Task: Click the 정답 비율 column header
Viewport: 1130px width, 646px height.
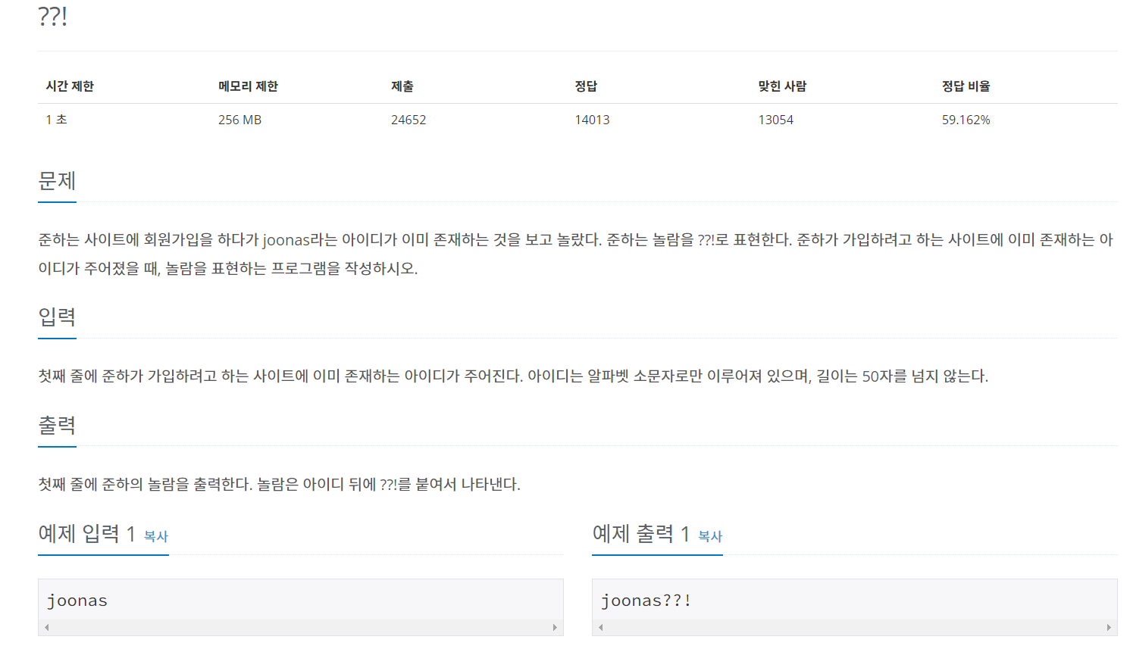Action: (966, 86)
